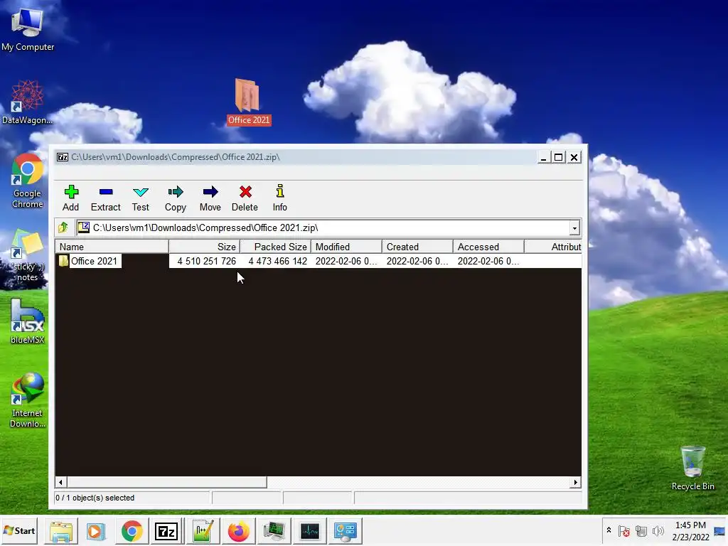Image resolution: width=728 pixels, height=546 pixels.
Task: Run the Test archive tool
Action: tap(141, 198)
